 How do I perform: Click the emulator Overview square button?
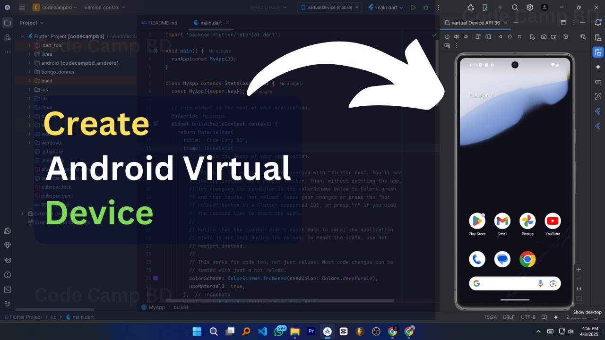[519, 36]
